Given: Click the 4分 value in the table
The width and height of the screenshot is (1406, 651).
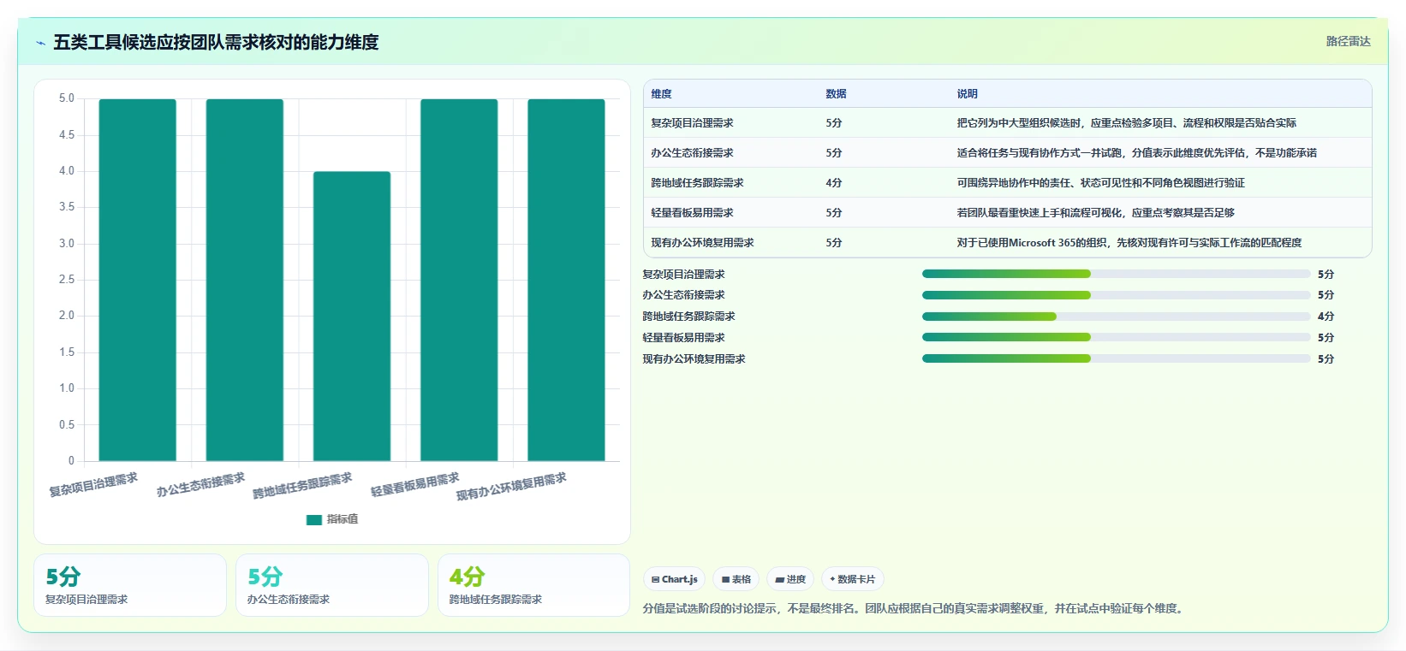Looking at the screenshot, I should (834, 183).
